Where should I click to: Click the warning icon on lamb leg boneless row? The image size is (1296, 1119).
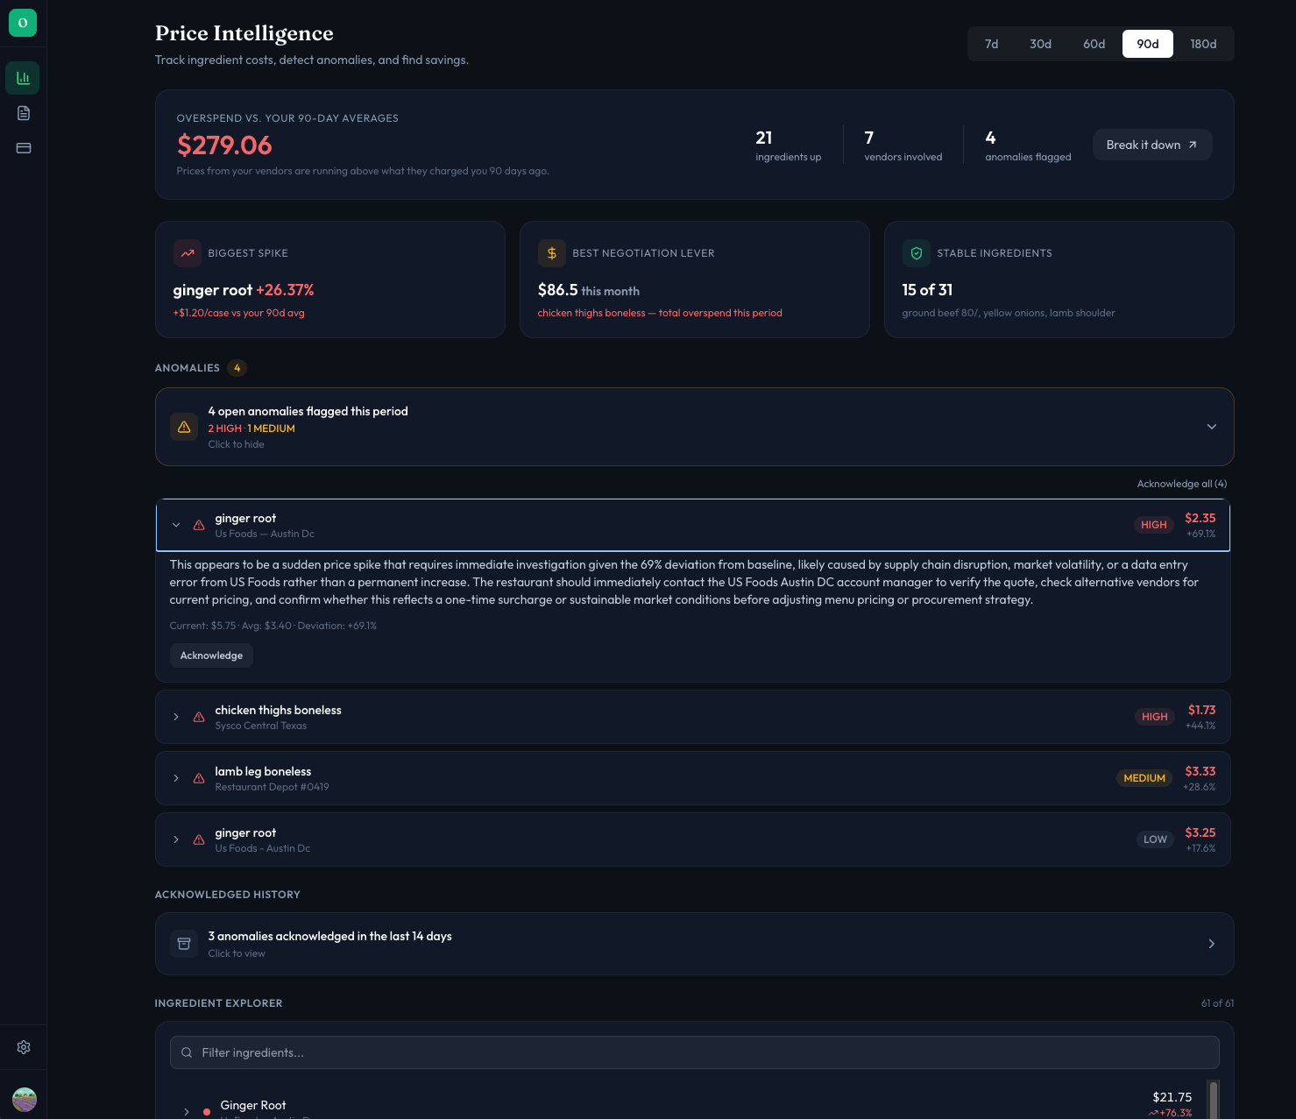pyautogui.click(x=199, y=778)
